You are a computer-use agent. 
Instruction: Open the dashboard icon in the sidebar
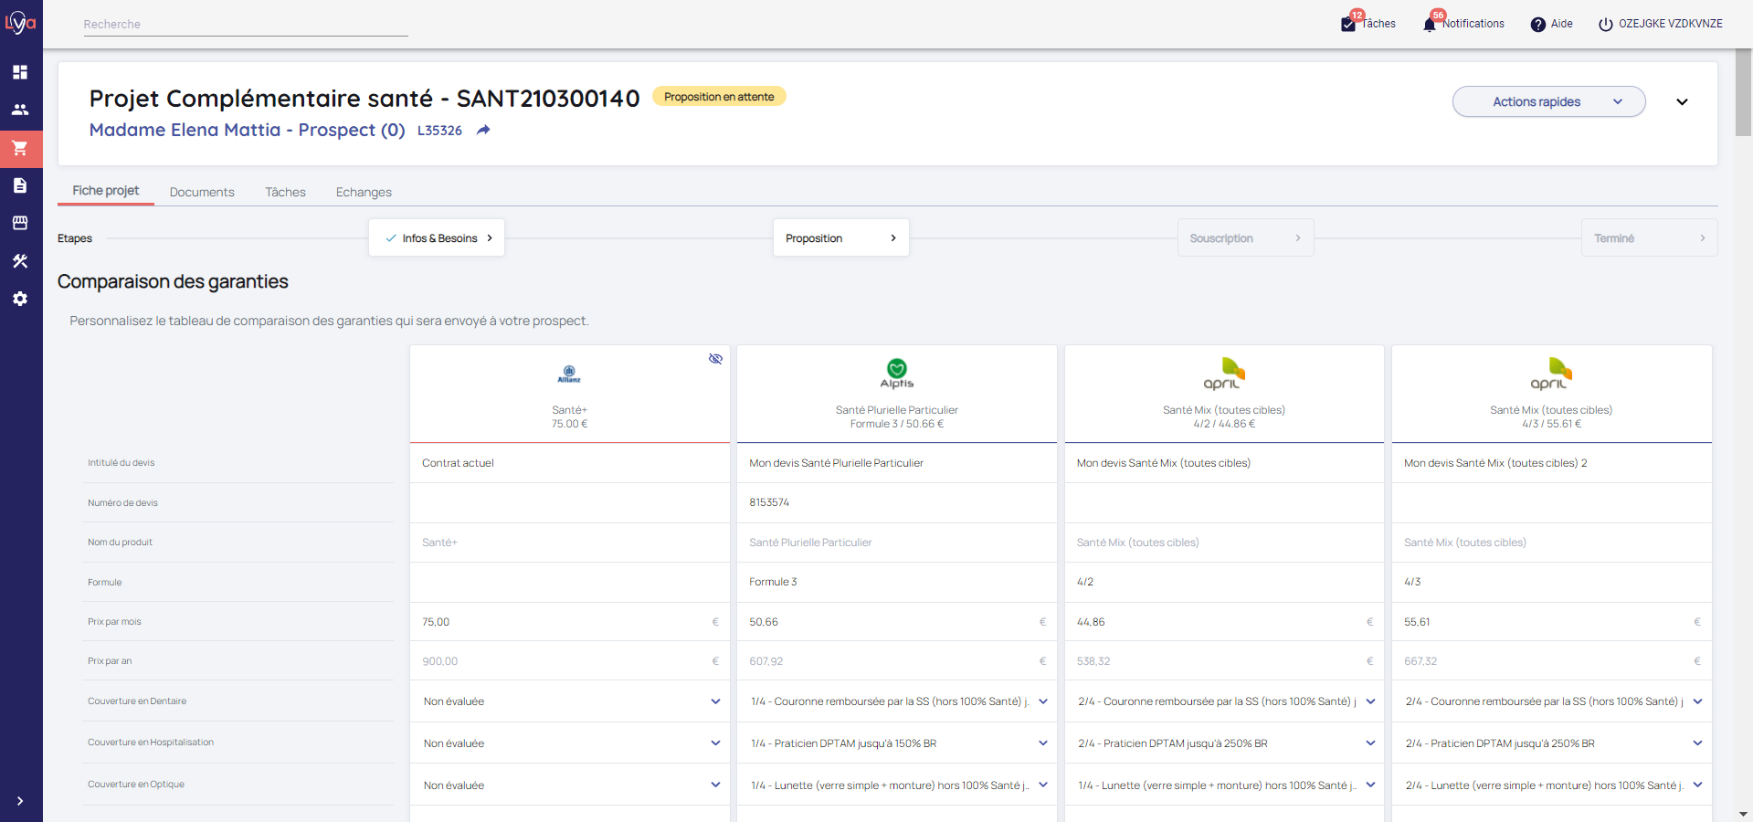(x=20, y=72)
